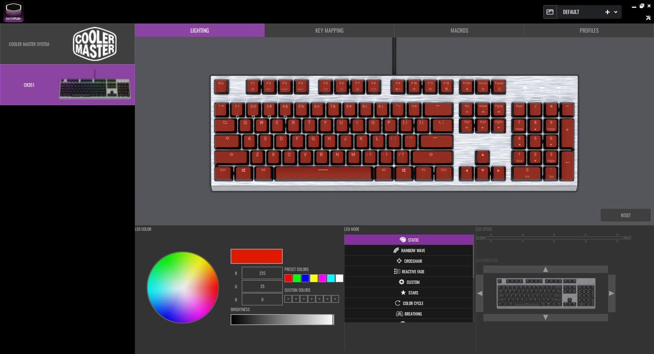Select the Esc key on keyboard

pos(221,86)
